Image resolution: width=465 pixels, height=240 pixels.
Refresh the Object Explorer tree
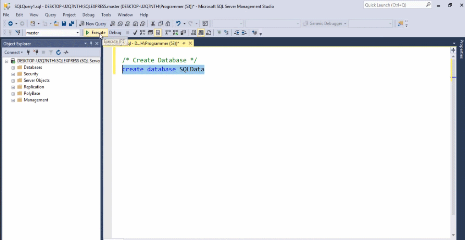point(58,52)
